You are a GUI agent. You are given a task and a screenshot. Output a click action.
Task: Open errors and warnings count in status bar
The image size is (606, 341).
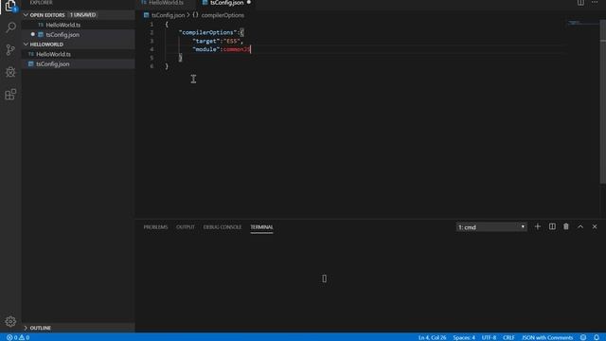18,337
